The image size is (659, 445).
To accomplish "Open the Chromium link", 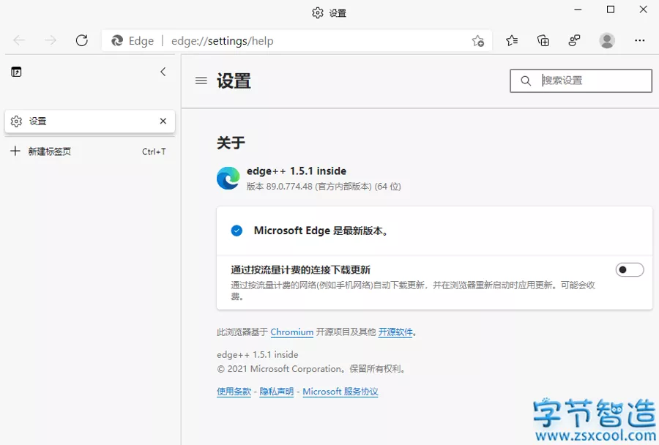I will click(291, 332).
